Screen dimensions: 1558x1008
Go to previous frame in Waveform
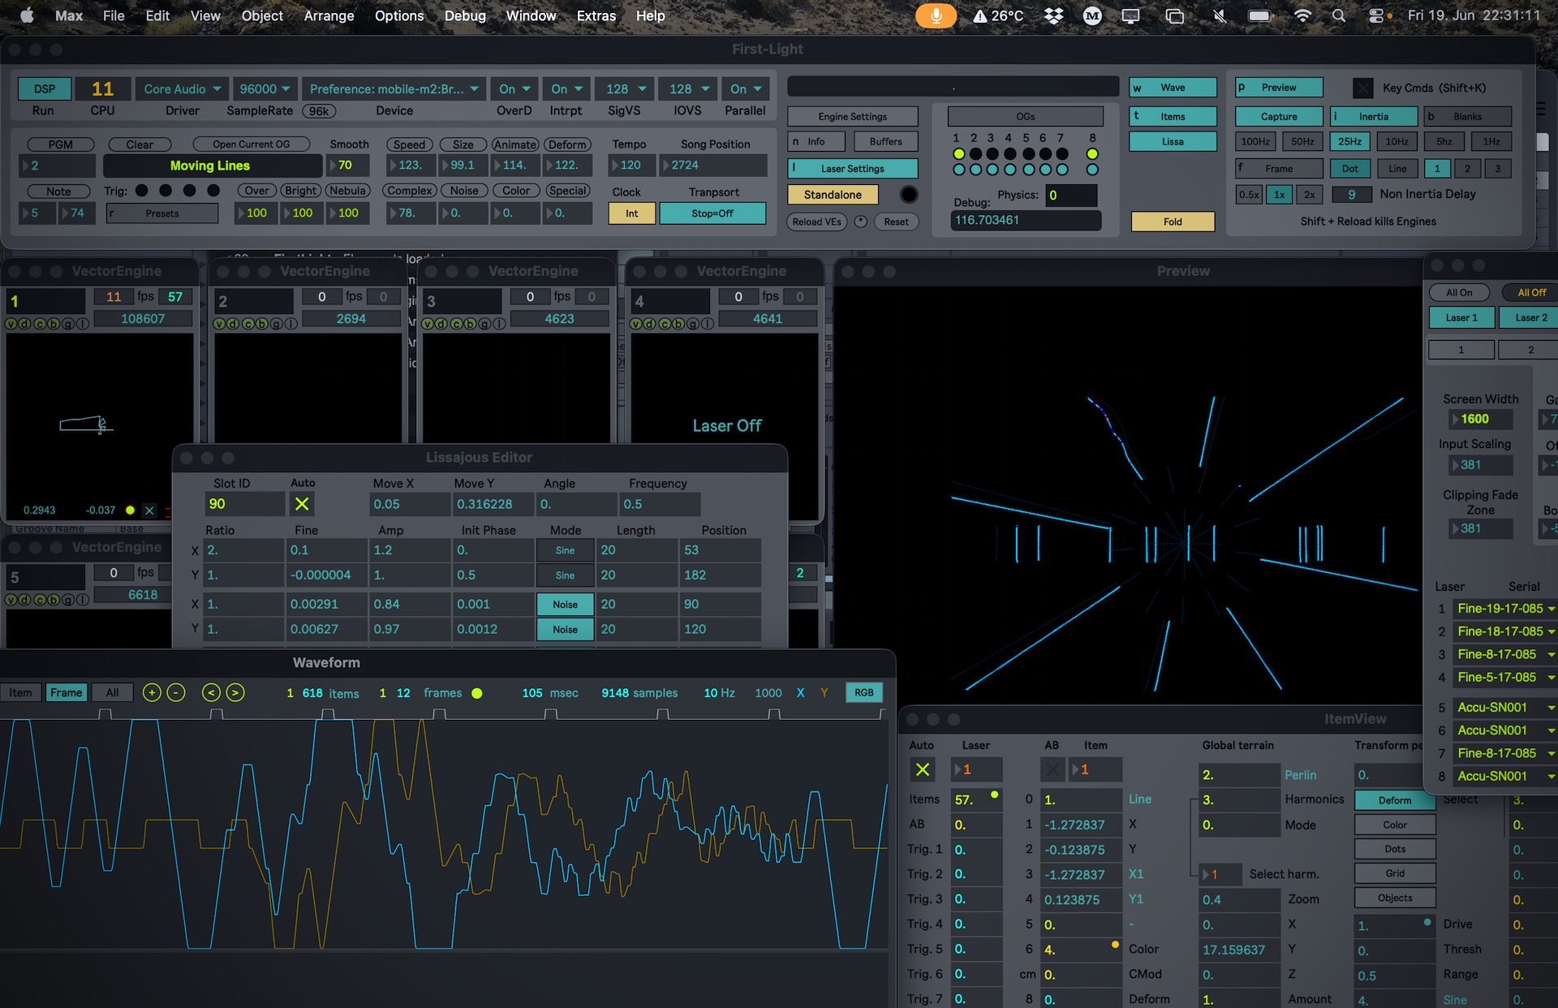211,692
